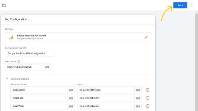Open the Google Analytics: GA4 Event tag type
Screen dimensions: 198x111
[78, 37]
